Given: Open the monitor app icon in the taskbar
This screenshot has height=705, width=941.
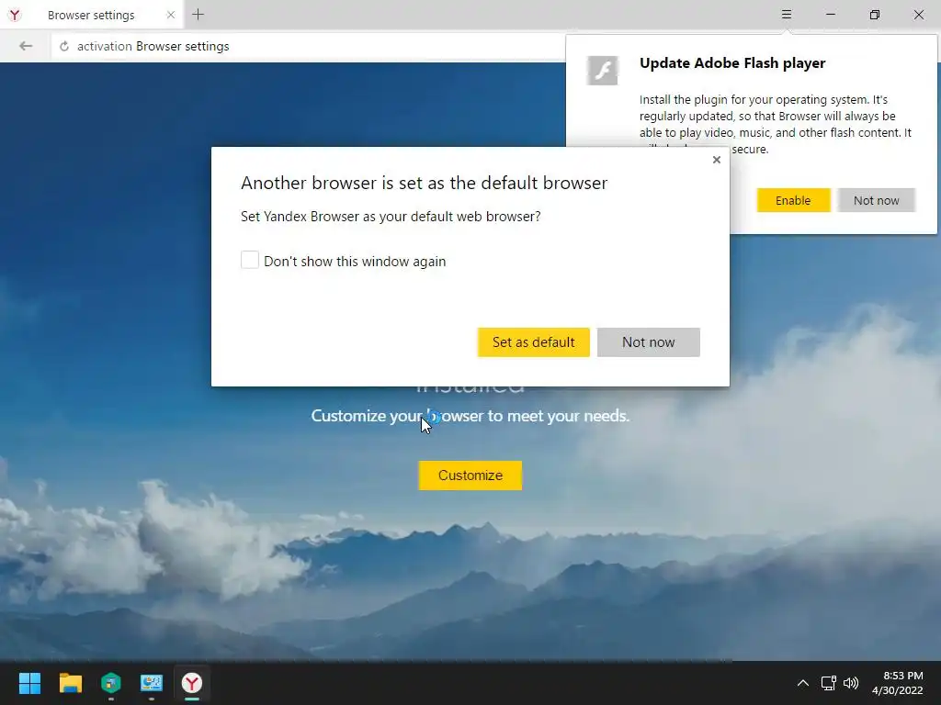Looking at the screenshot, I should [x=152, y=683].
